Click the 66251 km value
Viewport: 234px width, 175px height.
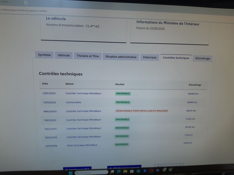pyautogui.click(x=191, y=111)
